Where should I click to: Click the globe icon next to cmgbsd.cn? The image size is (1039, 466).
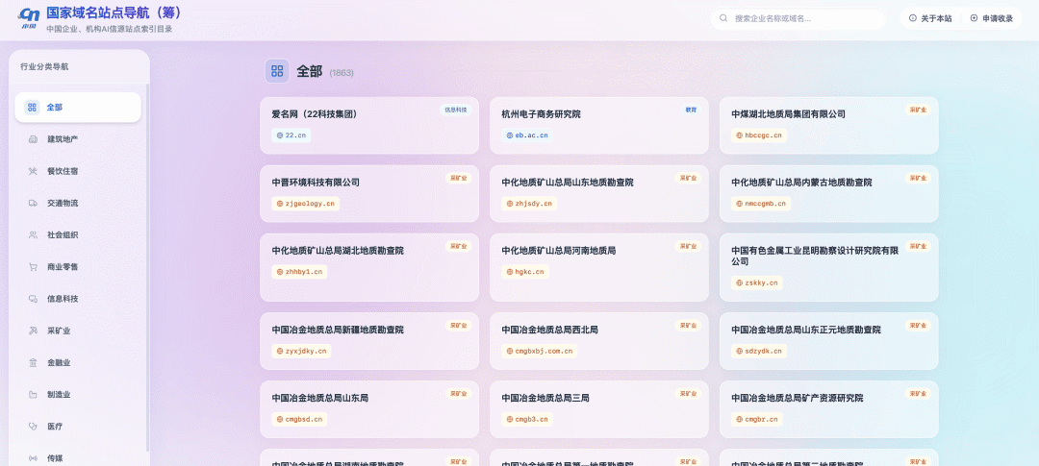click(x=280, y=419)
